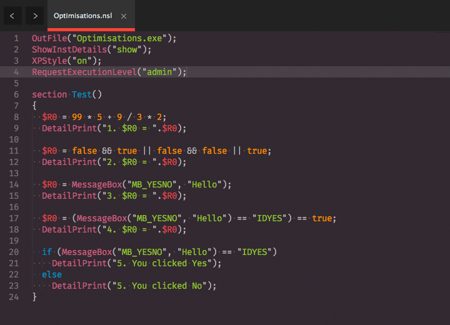Image resolution: width=450 pixels, height=325 pixels.
Task: Click the section keyword on line 6
Action: (49, 94)
